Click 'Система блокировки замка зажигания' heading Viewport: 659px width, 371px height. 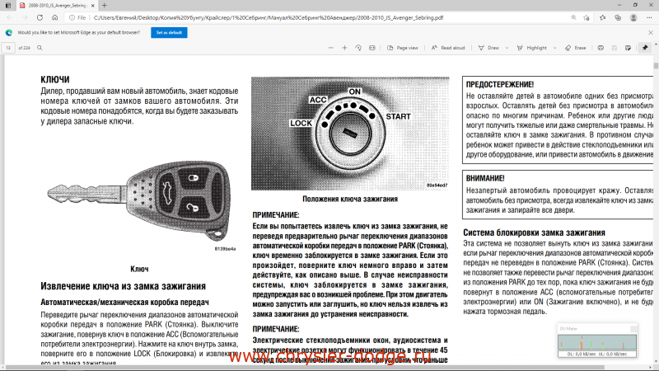tap(534, 232)
